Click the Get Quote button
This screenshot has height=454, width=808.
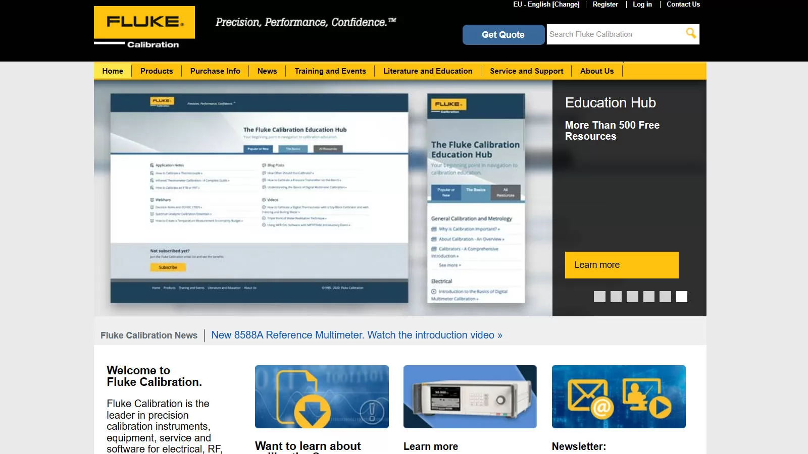point(503,35)
